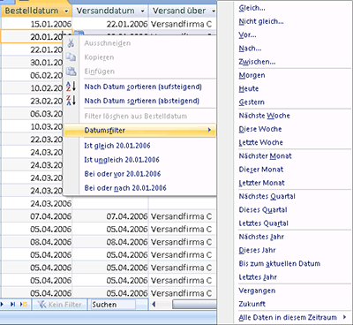Choose the Nicht gleich... date filter
The width and height of the screenshot is (353, 325).
click(x=261, y=21)
